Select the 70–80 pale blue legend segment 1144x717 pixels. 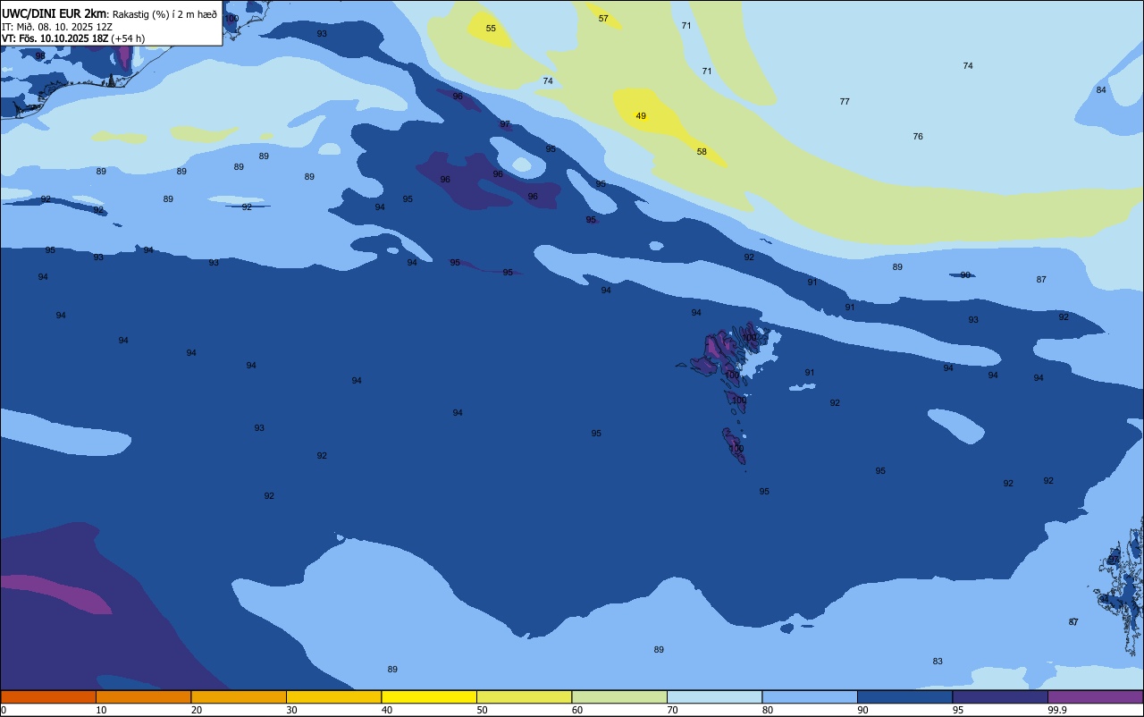(x=714, y=696)
